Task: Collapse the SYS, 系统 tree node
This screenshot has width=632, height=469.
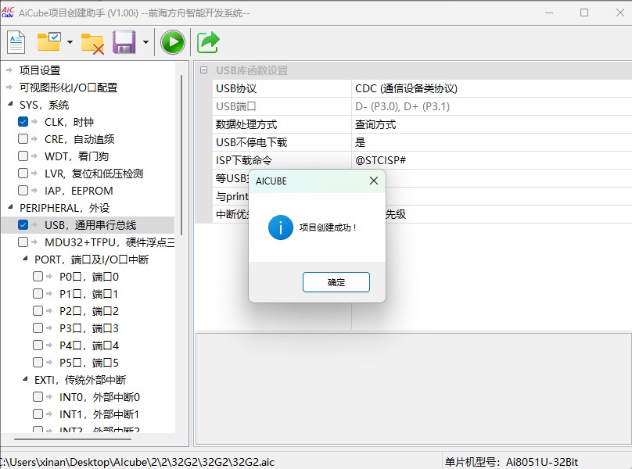Action: [10, 105]
